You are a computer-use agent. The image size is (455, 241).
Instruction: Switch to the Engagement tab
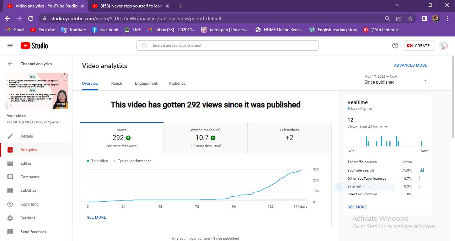click(146, 84)
